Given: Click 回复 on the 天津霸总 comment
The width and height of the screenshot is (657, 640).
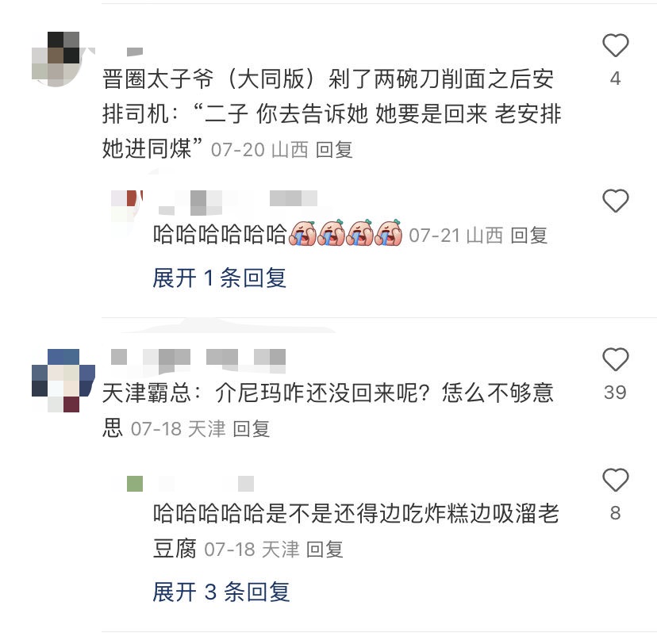Looking at the screenshot, I should [x=251, y=429].
